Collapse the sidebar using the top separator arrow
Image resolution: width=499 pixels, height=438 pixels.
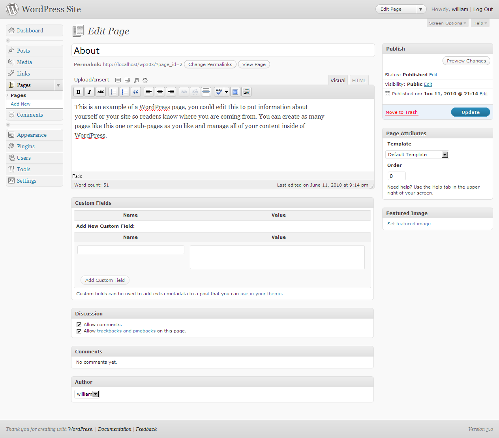[8, 41]
